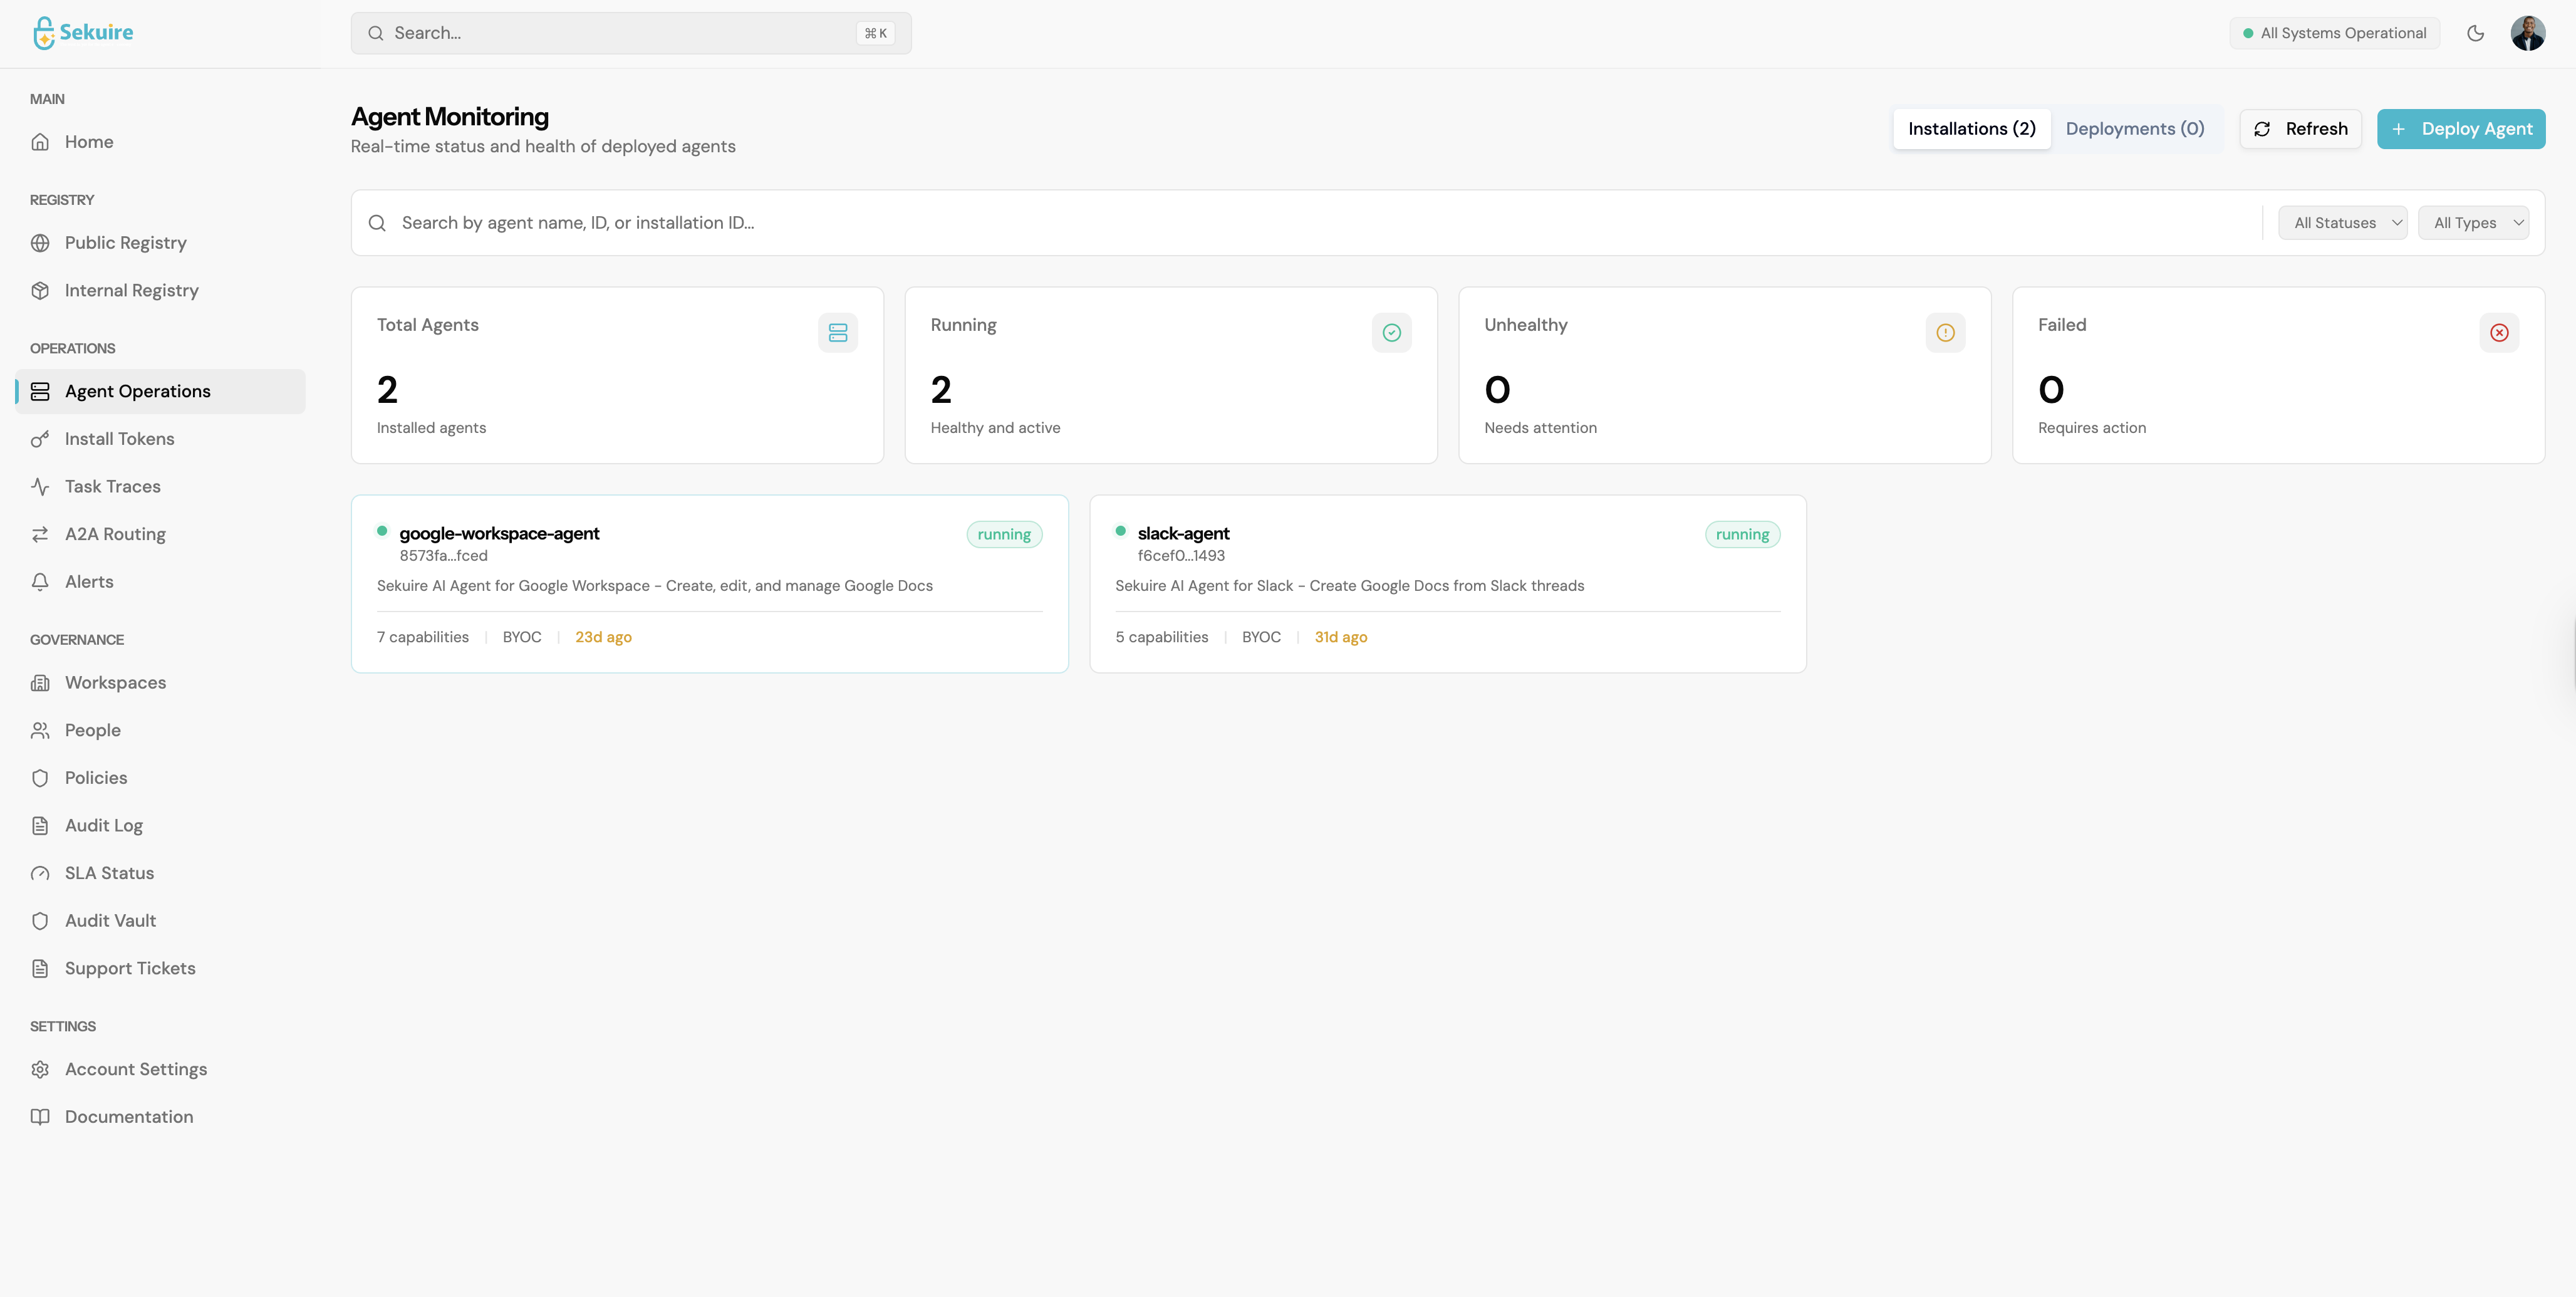Toggle dark mode with the moon icon

2476,32
